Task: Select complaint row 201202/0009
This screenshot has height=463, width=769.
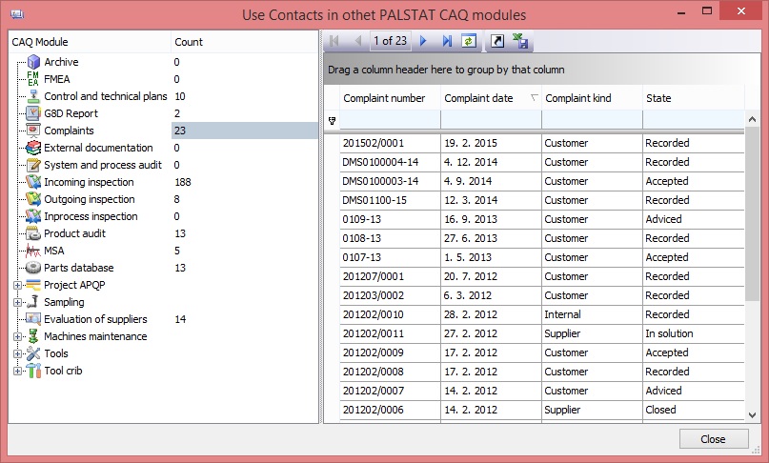Action: click(542, 352)
